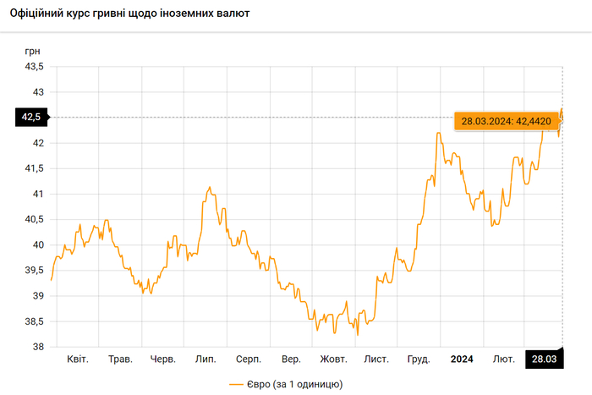Image resolution: width=592 pixels, height=395 pixels.
Task: Select the Серп. label on the x-axis
Action: (x=248, y=359)
